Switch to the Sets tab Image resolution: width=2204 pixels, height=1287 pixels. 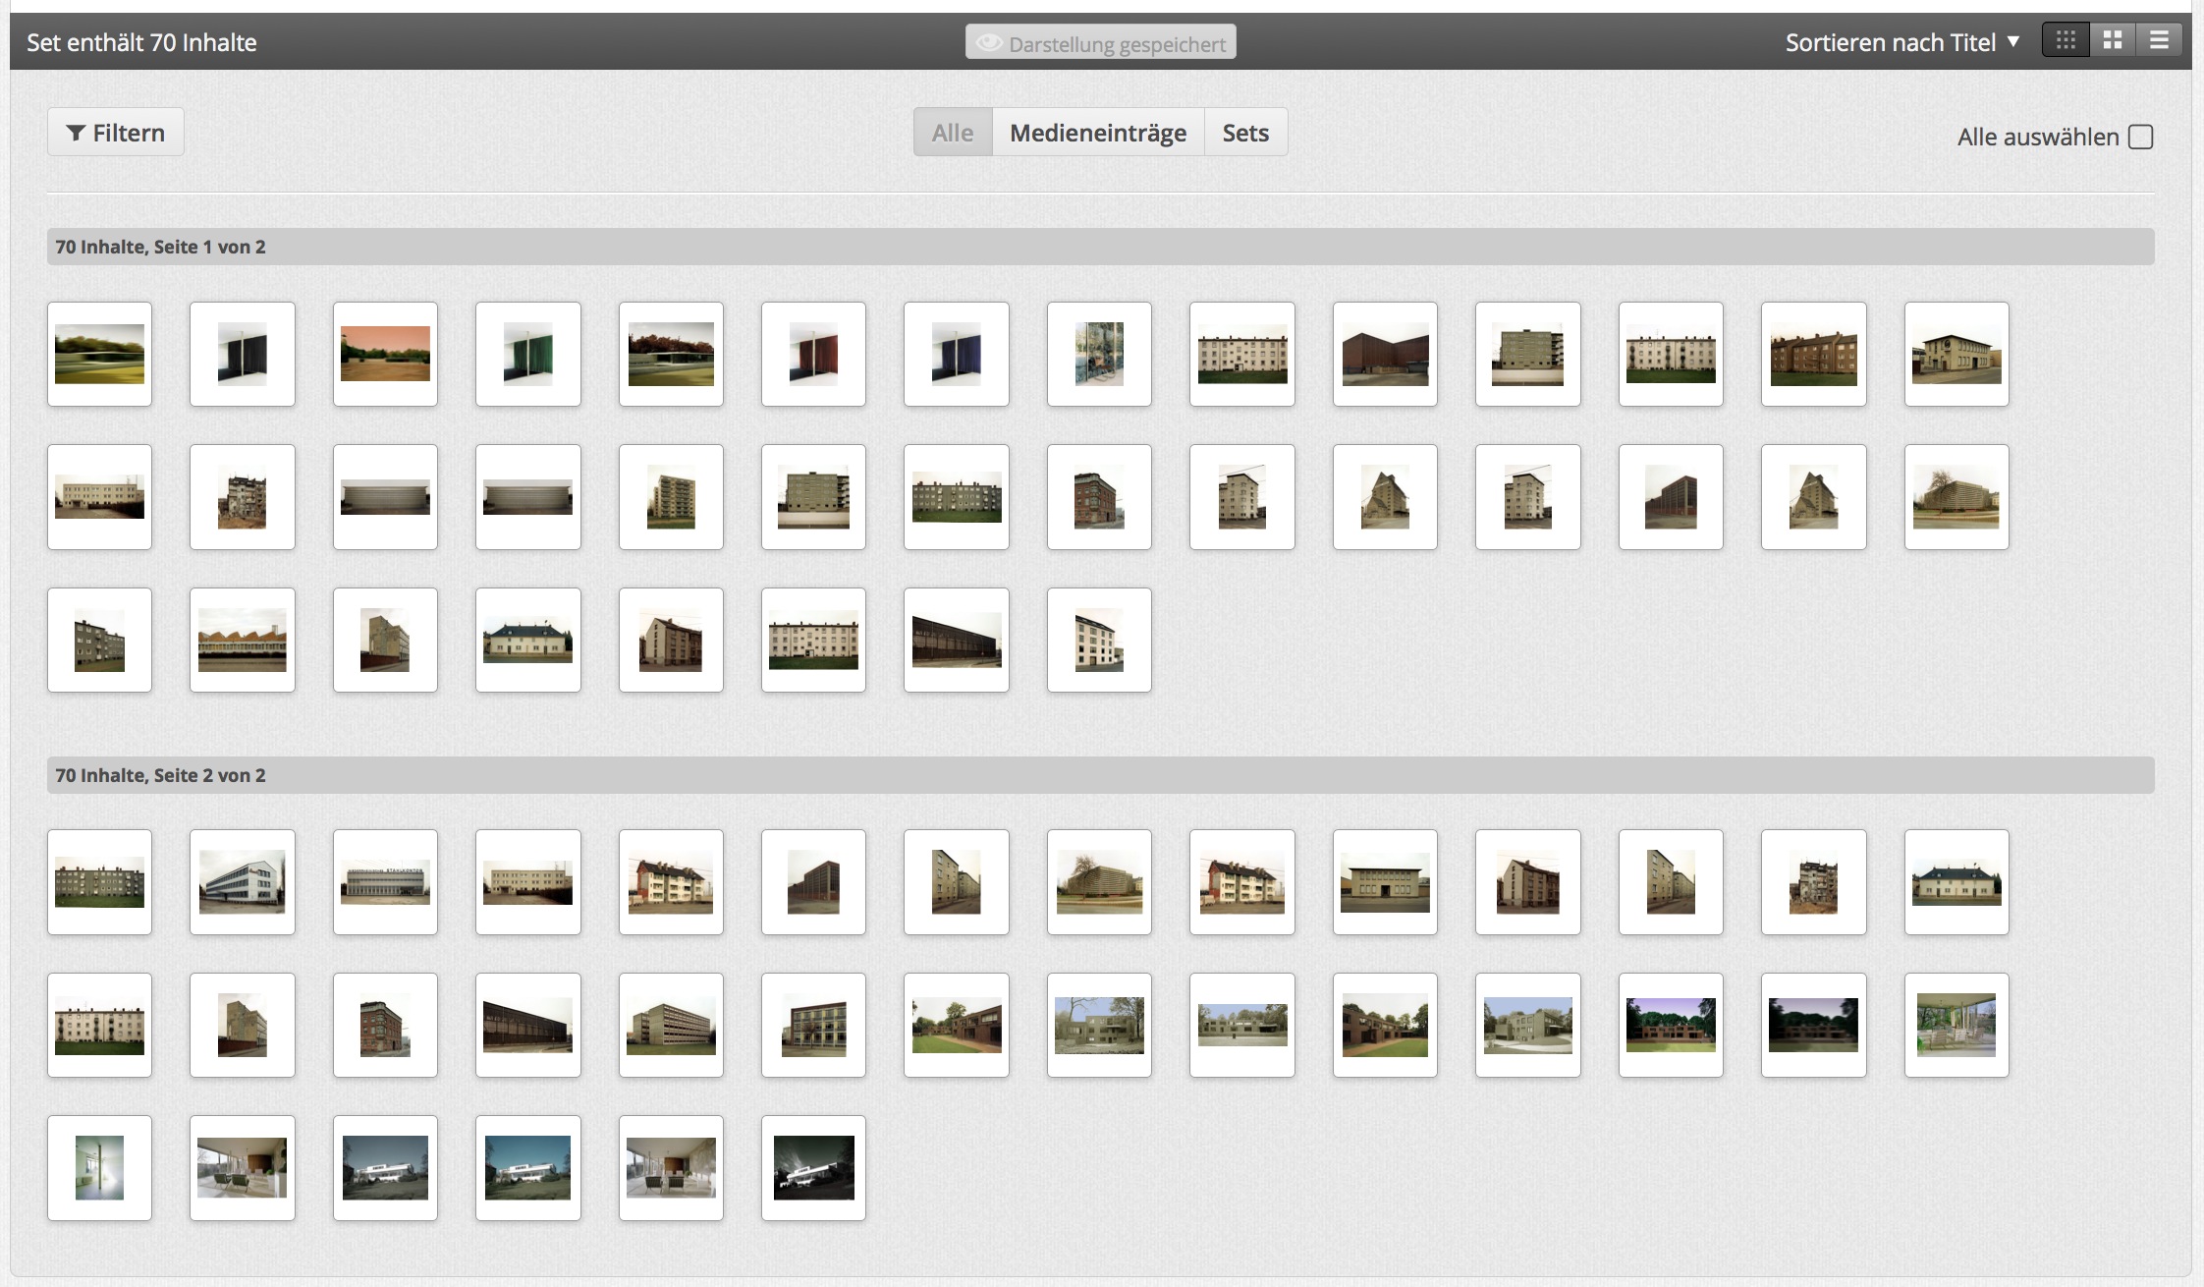click(x=1245, y=133)
